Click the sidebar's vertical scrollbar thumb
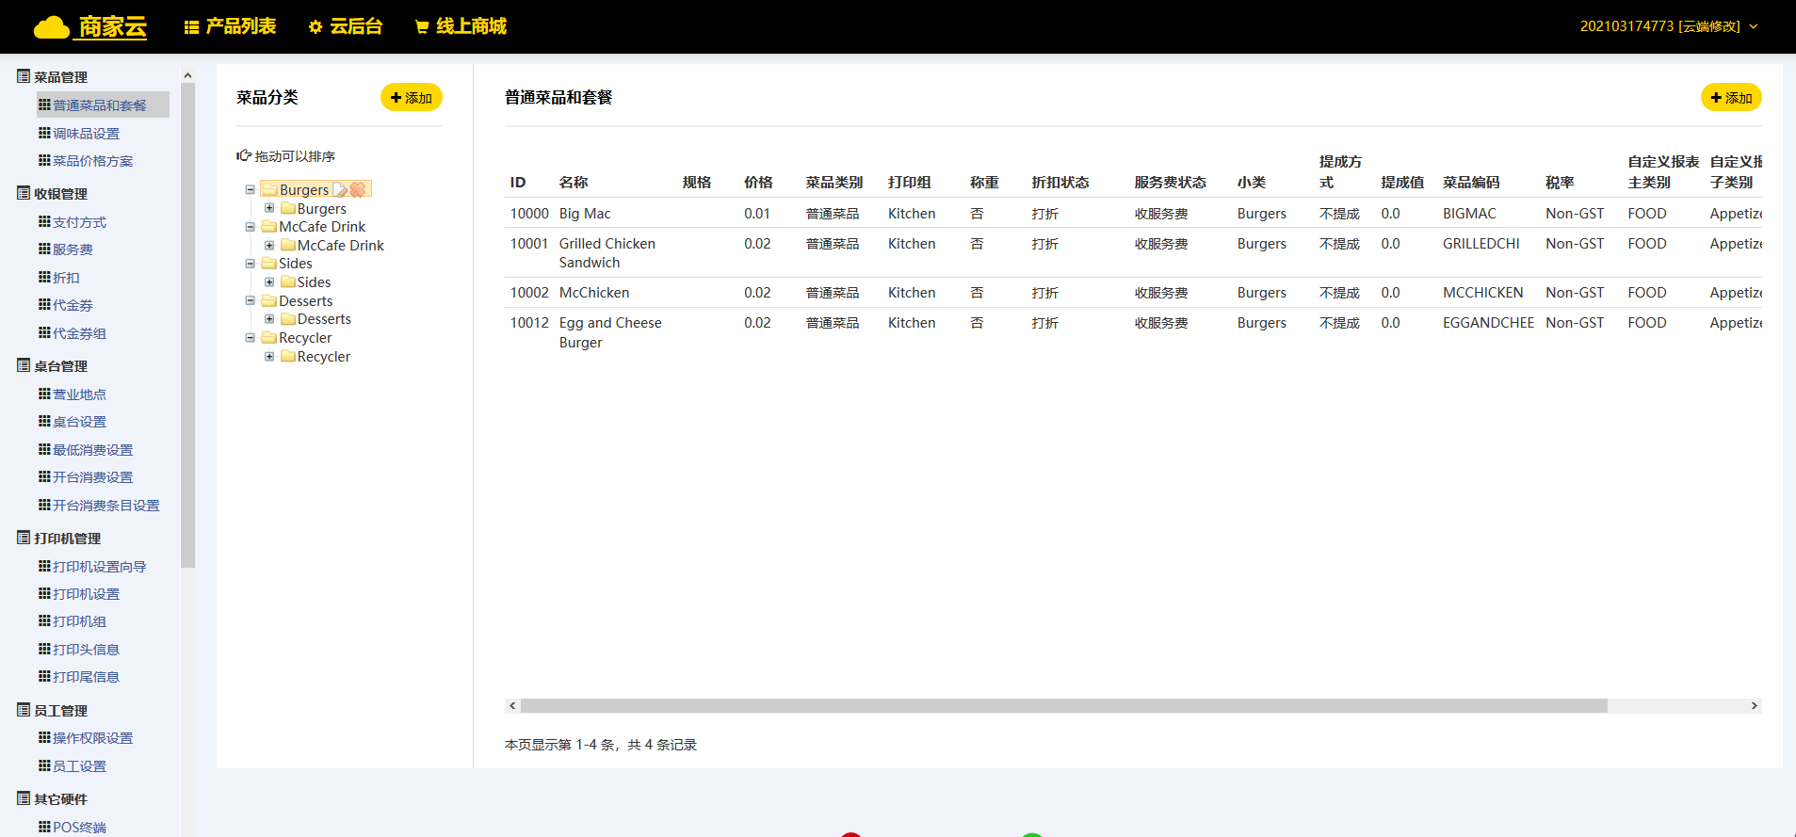This screenshot has height=837, width=1796. click(x=187, y=325)
